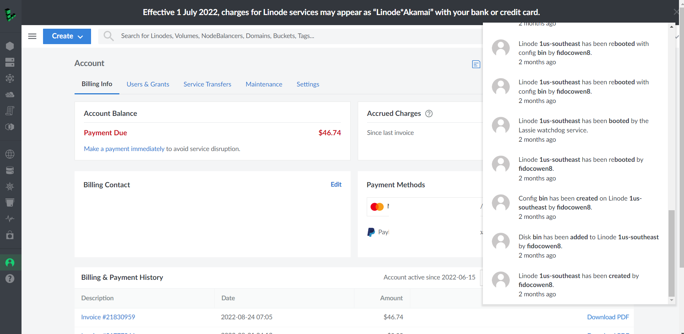
Task: Open the account Settings tab
Action: [x=308, y=84]
